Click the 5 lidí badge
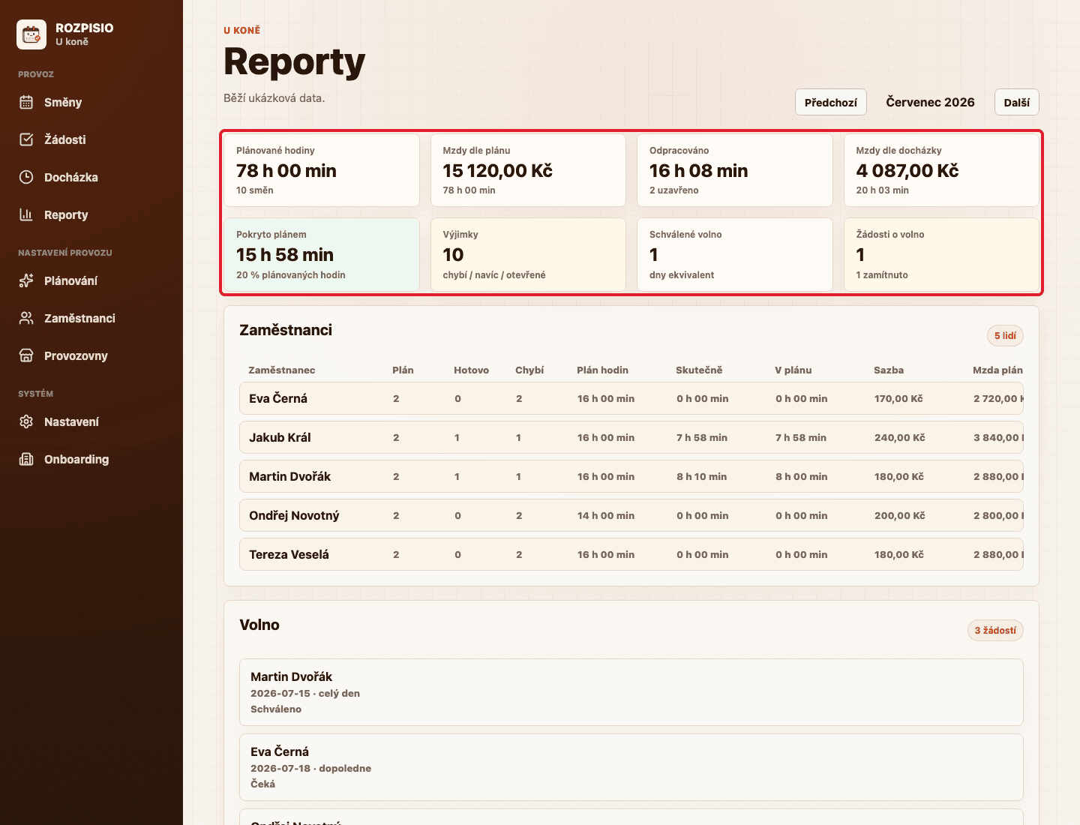Screen dimensions: 1080x825 pos(1005,335)
